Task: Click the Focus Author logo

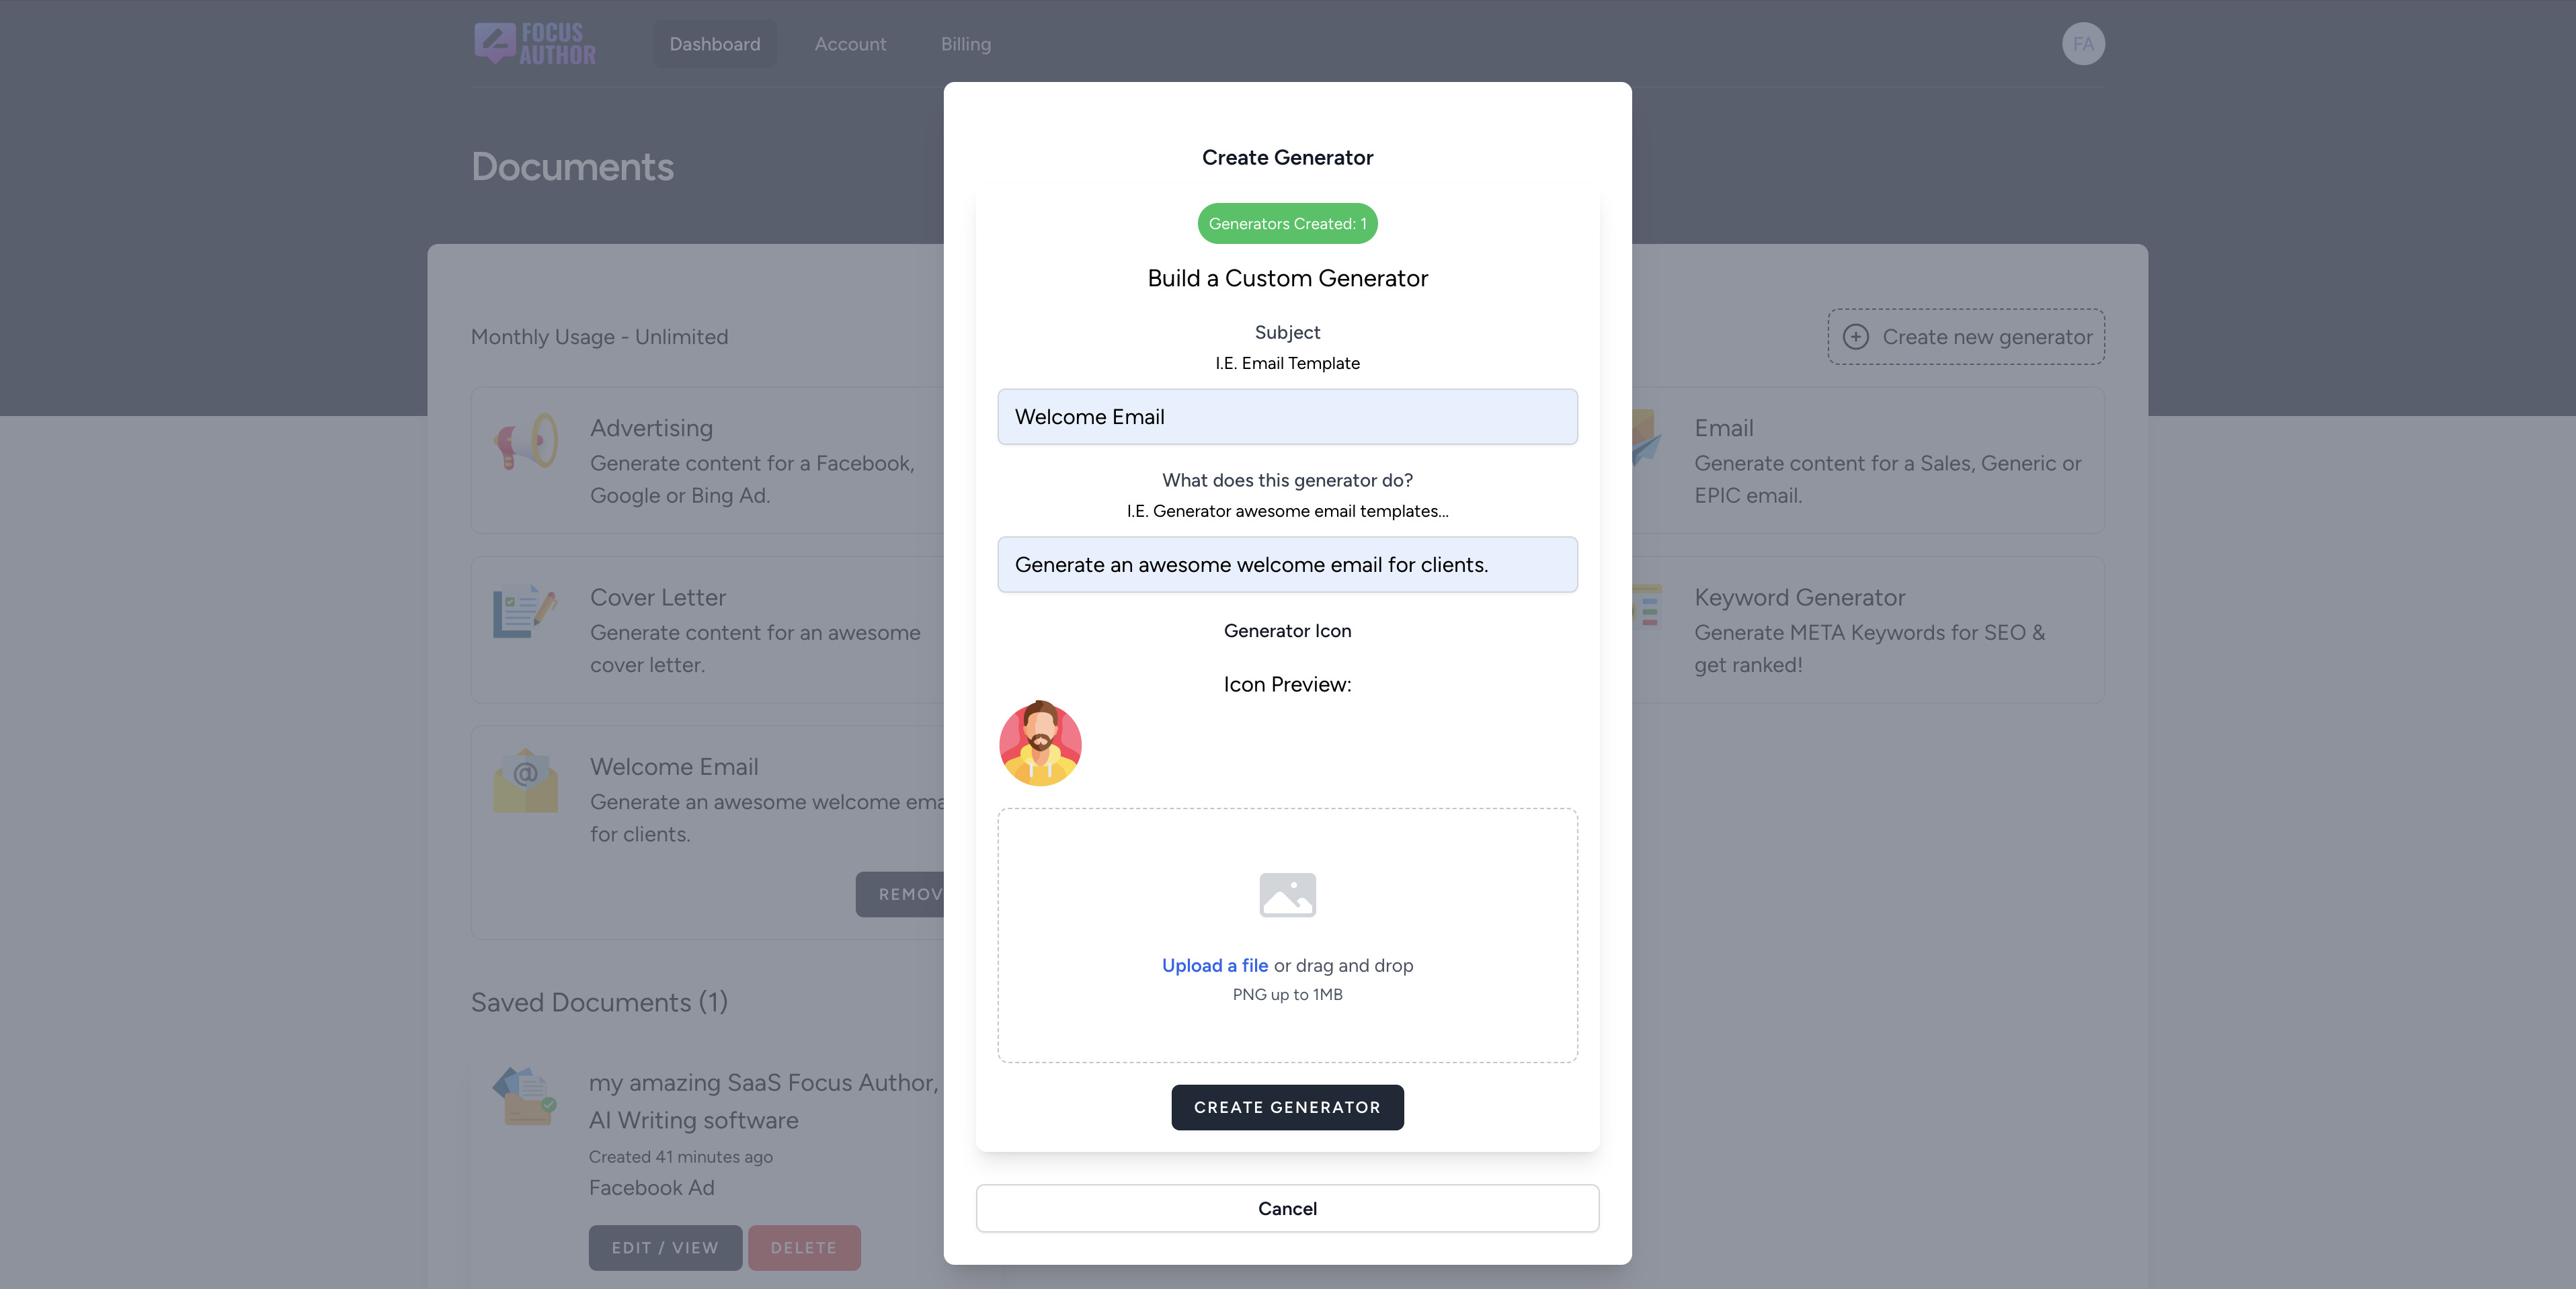Action: click(534, 44)
